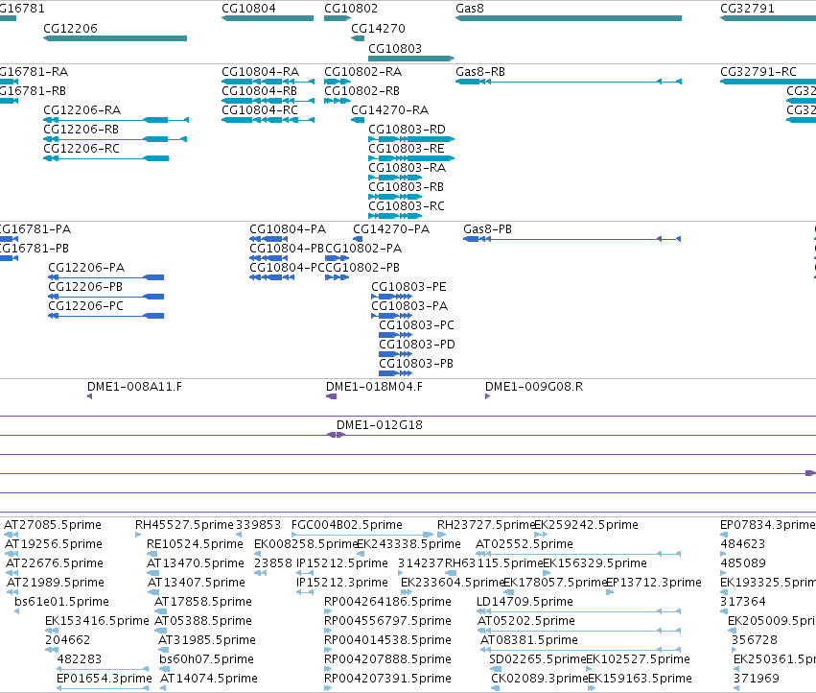Click EST FGC004B02.5prime label
Image resolution: width=816 pixels, height=693 pixels.
(347, 525)
